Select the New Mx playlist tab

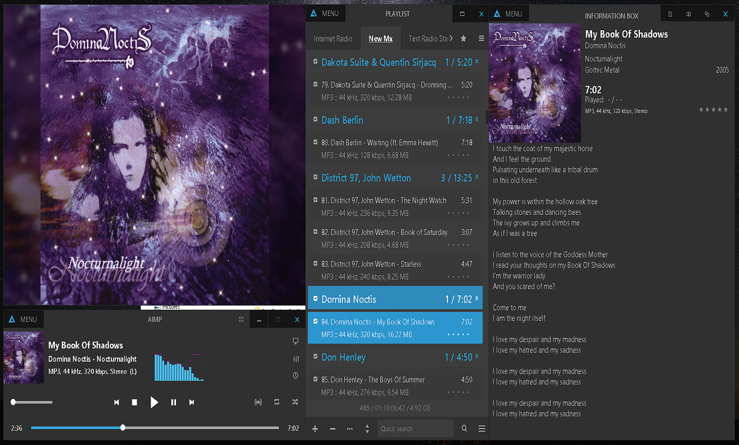[x=381, y=38]
